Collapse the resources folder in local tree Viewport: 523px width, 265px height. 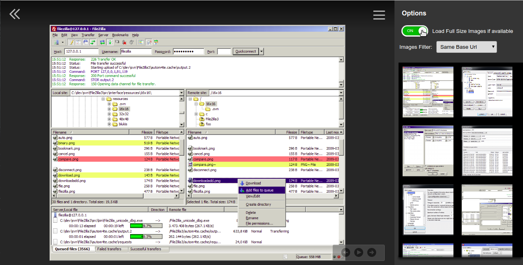(x=103, y=99)
